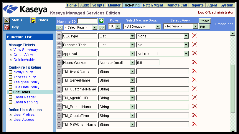Change the Hours Worked field type dropdown
Image resolution: width=239 pixels, height=134 pixels.
[x=116, y=62]
